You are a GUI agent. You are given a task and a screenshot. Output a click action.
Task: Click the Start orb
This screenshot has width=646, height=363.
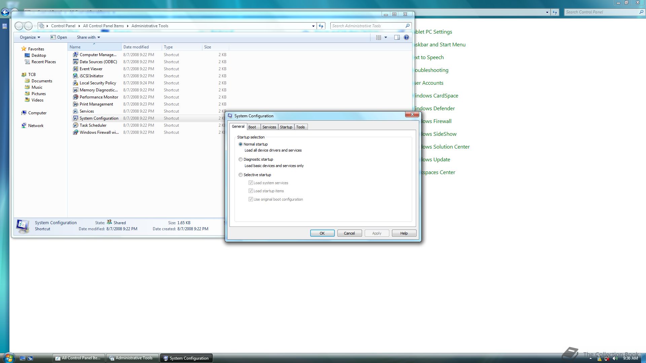tap(8, 358)
